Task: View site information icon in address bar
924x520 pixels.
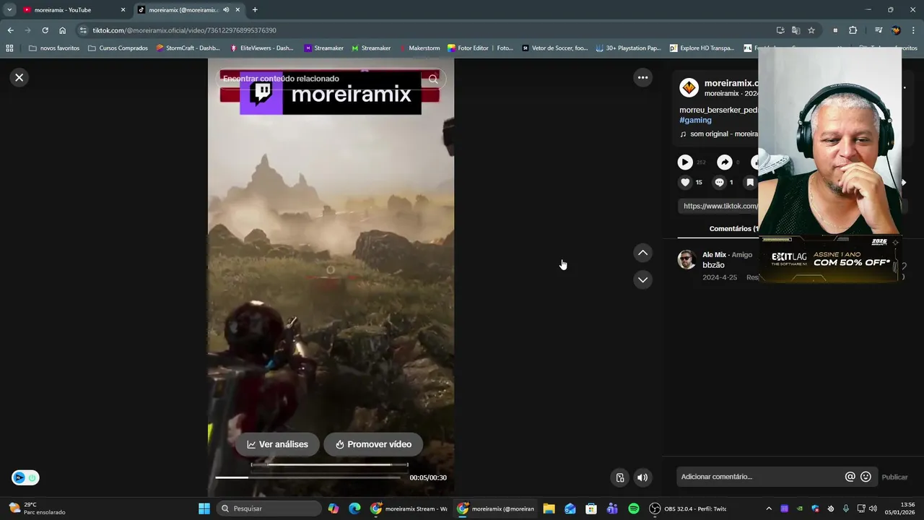Action: coord(83,30)
